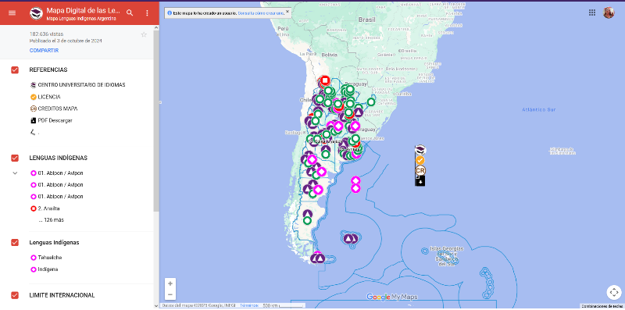Click the search magnifier icon

(x=130, y=12)
